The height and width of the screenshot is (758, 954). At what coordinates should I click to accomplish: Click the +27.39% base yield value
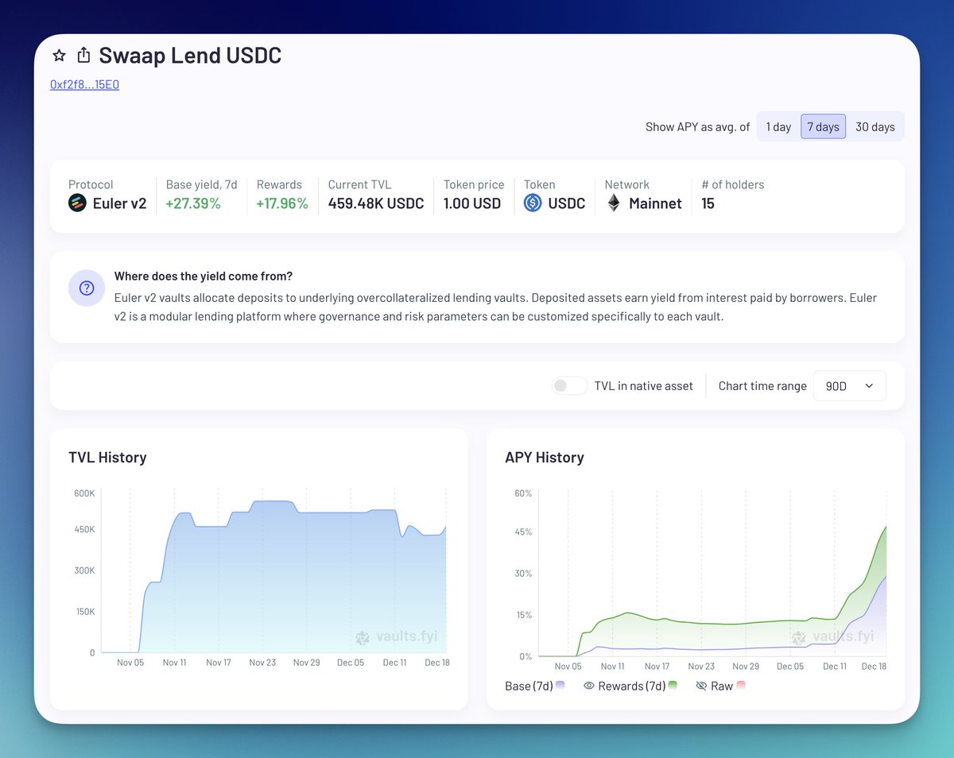coord(193,203)
